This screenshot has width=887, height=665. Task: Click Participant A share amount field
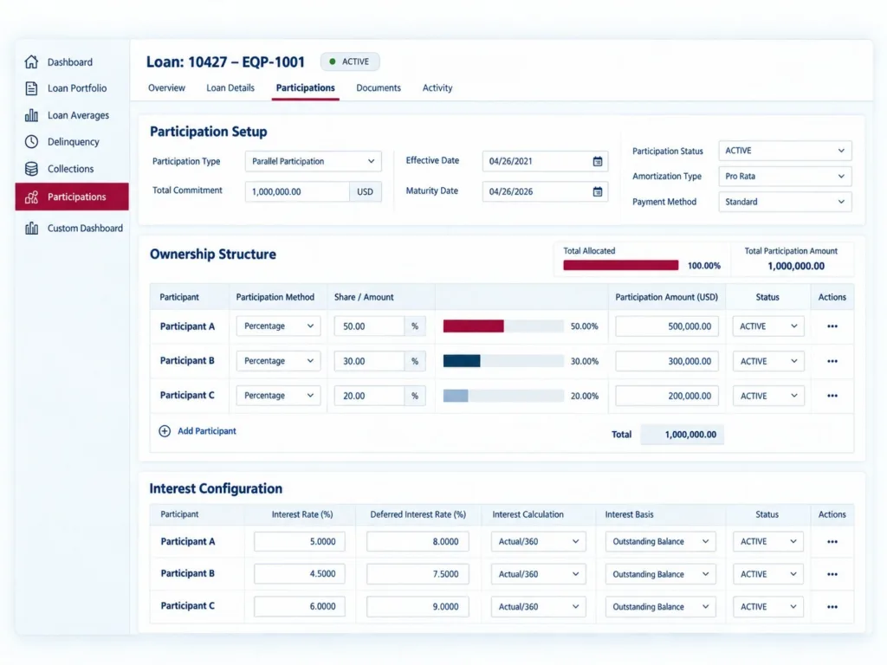[x=369, y=326]
